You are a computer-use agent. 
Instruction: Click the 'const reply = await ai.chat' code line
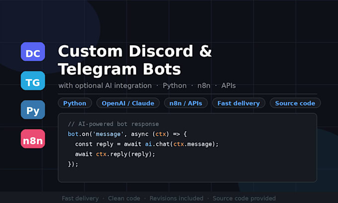147,144
